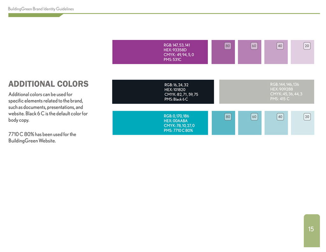Click the BuildingGreen Brand Identity Guidelines header
This screenshot has height=252, width=326.
click(x=41, y=9)
